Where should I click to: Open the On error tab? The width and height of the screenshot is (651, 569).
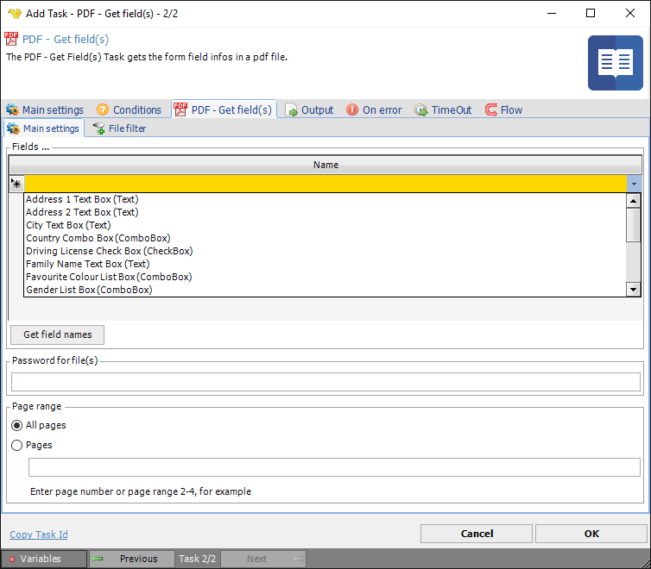click(x=374, y=109)
